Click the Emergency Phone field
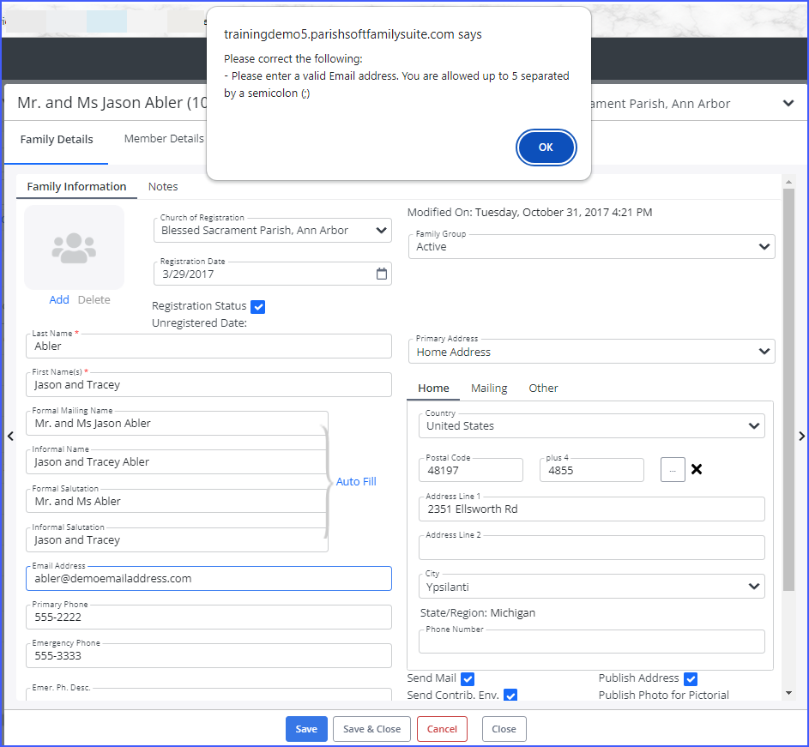 [x=208, y=656]
